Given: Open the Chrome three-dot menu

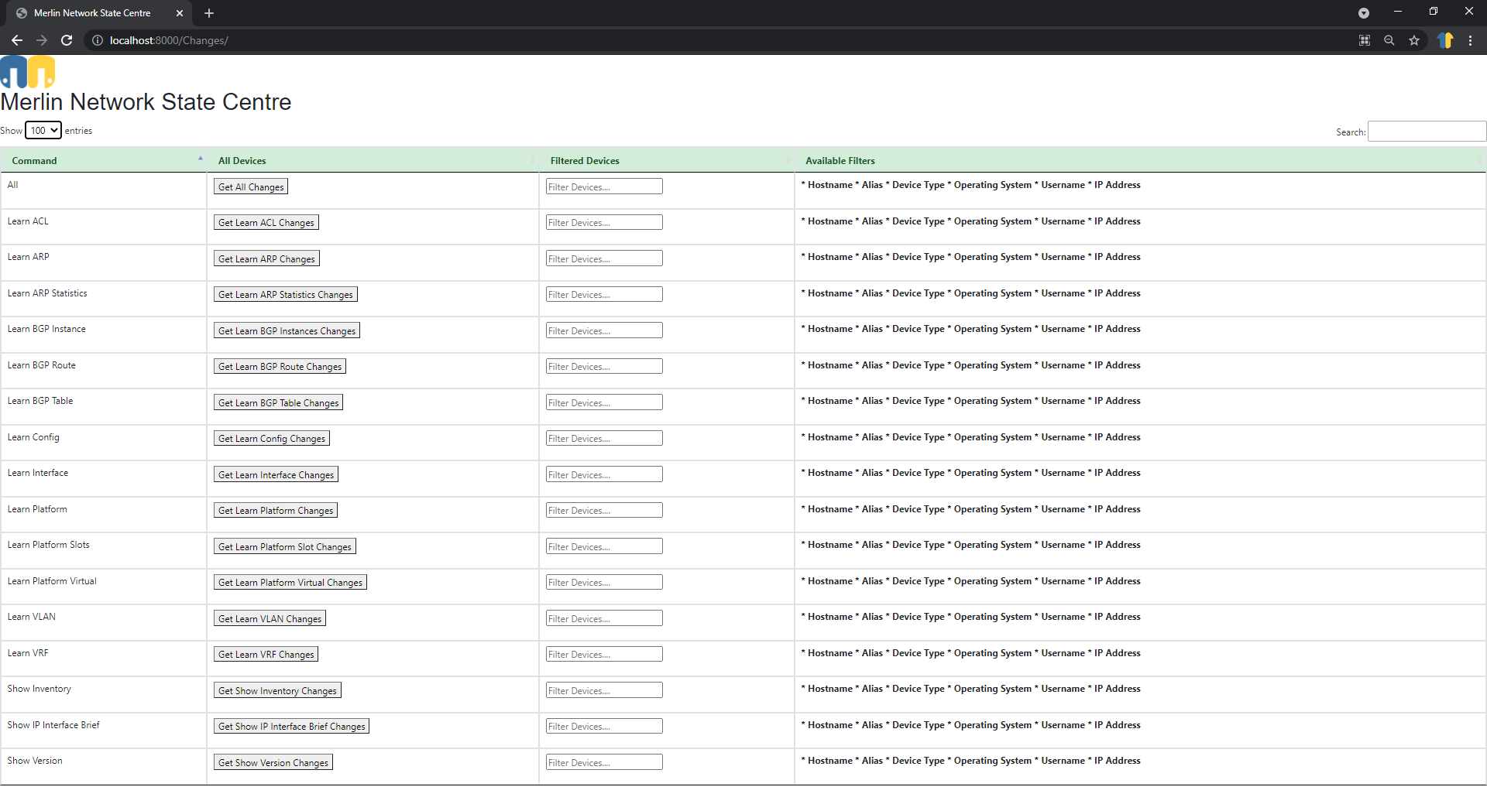Looking at the screenshot, I should click(x=1470, y=40).
